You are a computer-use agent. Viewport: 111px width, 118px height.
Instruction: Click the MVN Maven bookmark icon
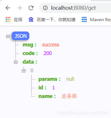point(84,19)
